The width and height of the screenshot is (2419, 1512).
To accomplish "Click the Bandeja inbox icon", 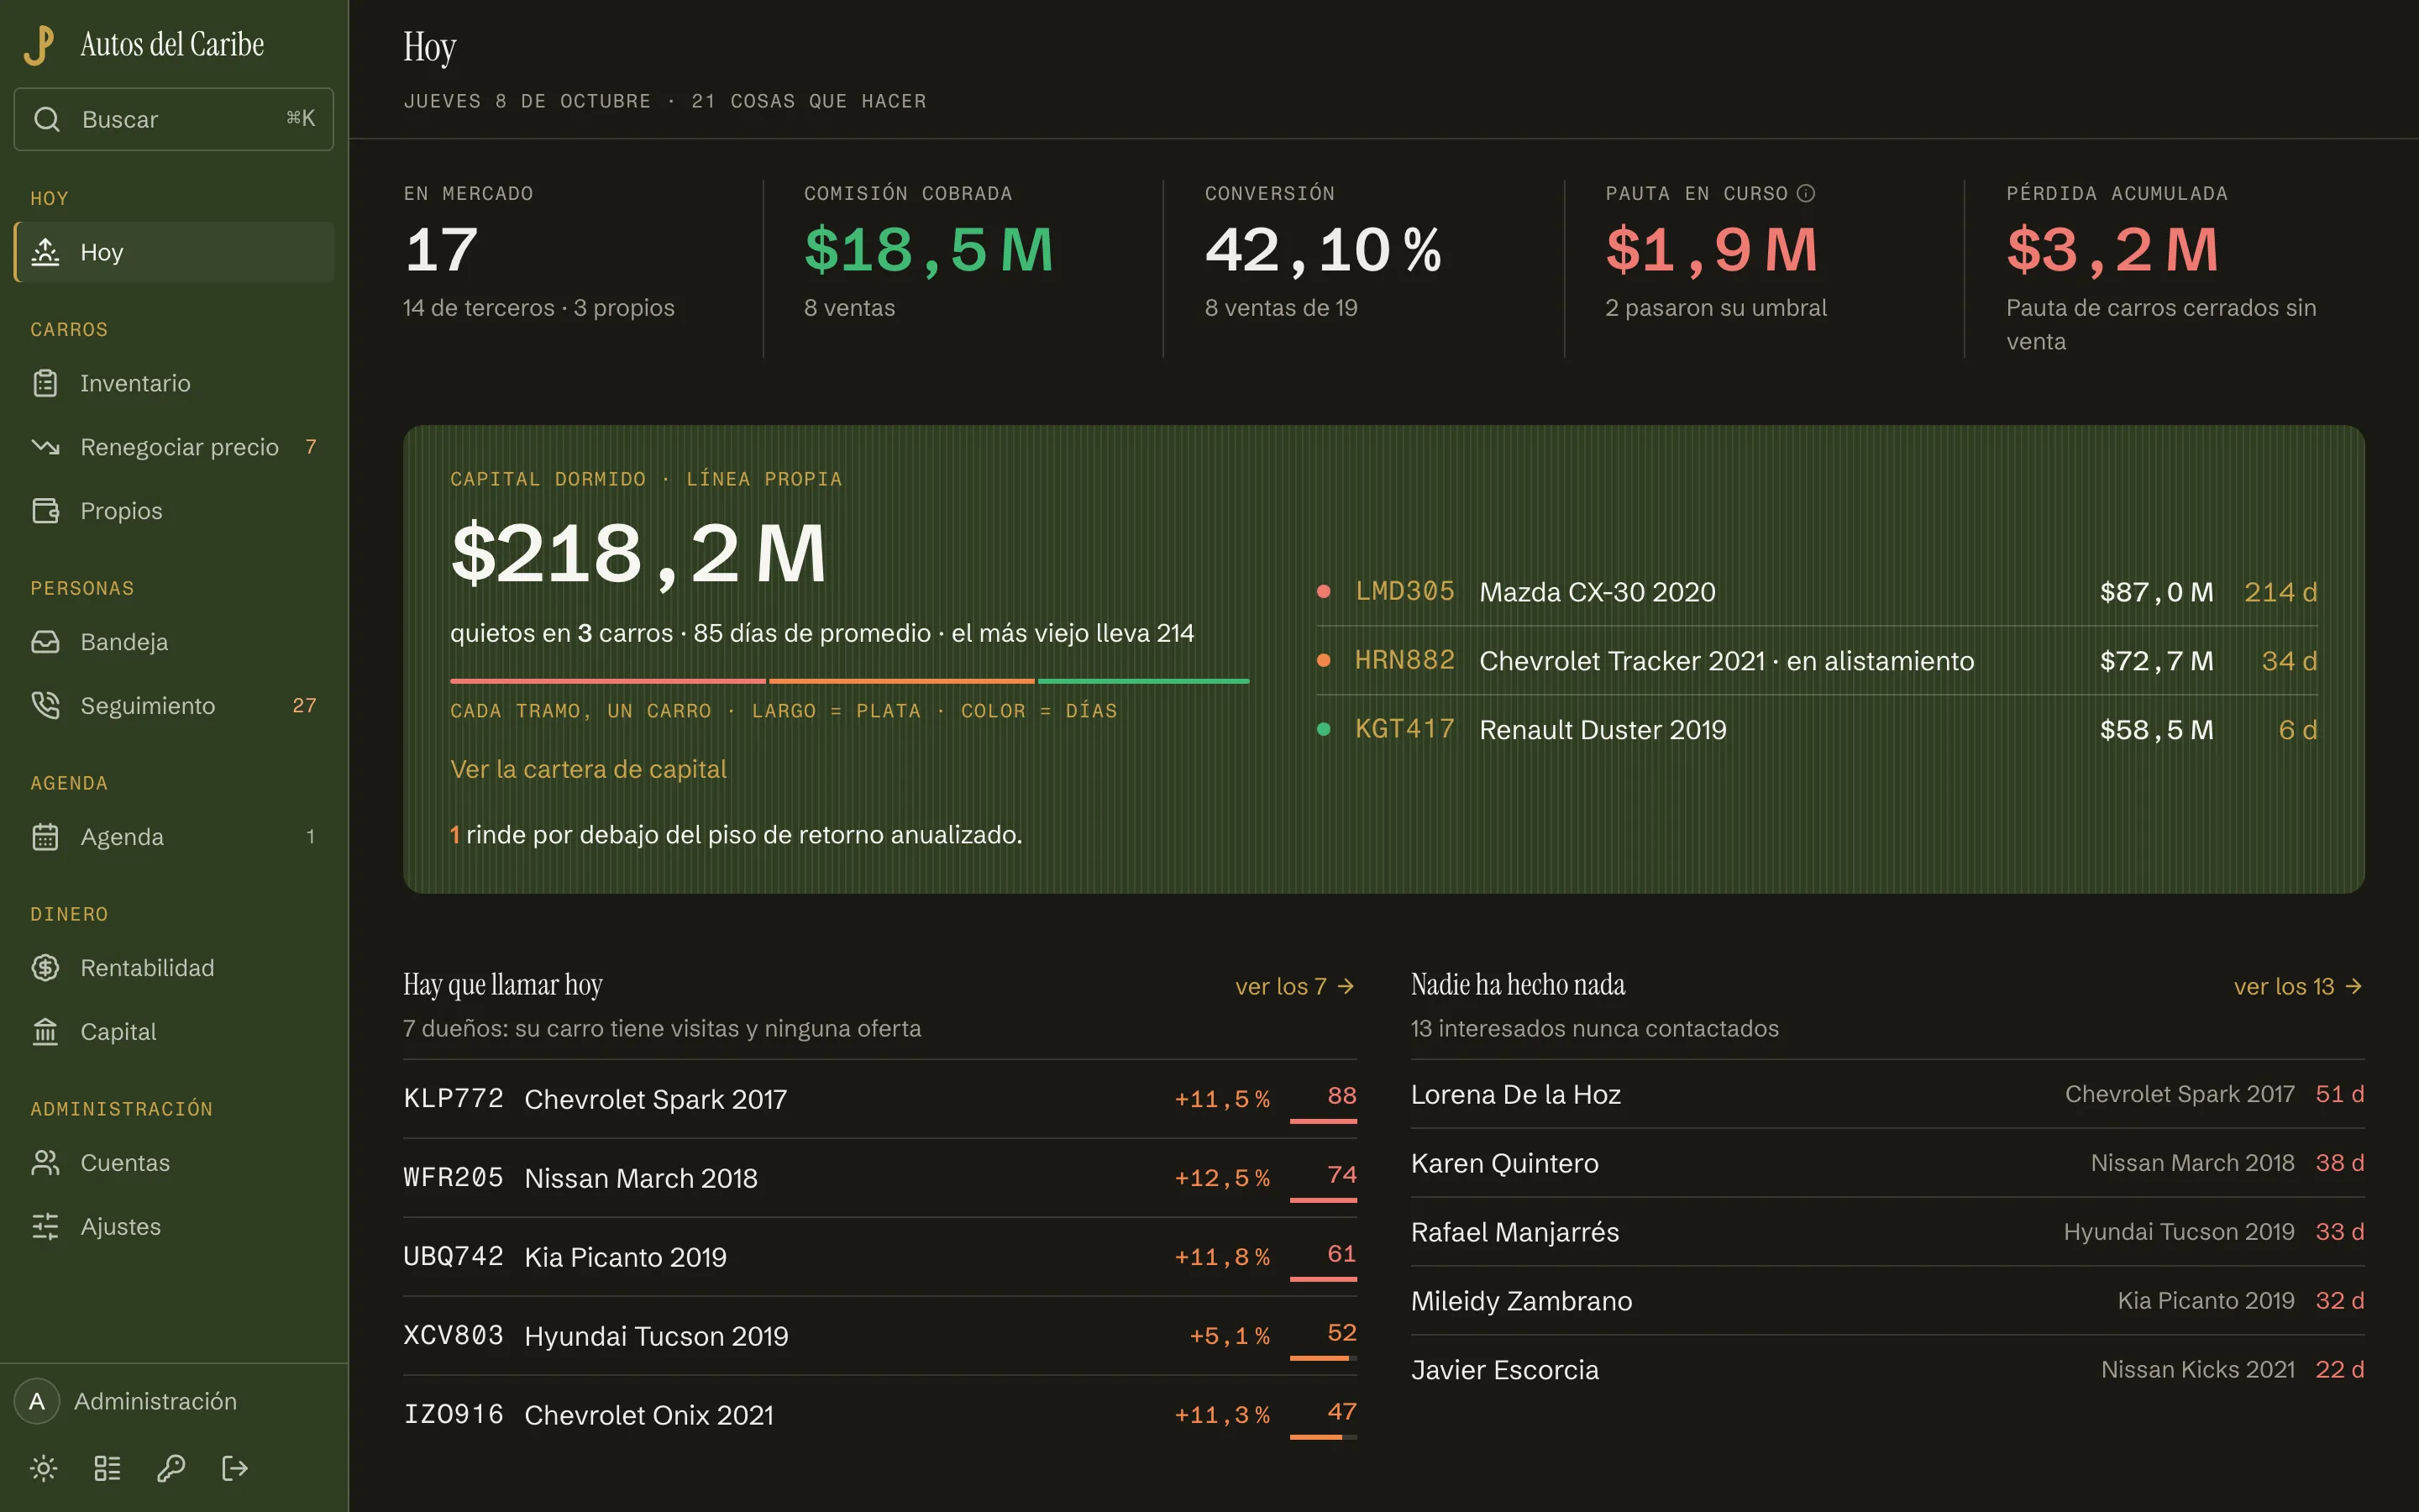I will coord(45,642).
